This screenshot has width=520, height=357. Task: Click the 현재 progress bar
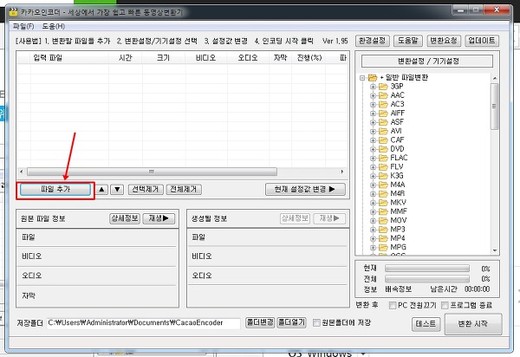[x=427, y=269]
